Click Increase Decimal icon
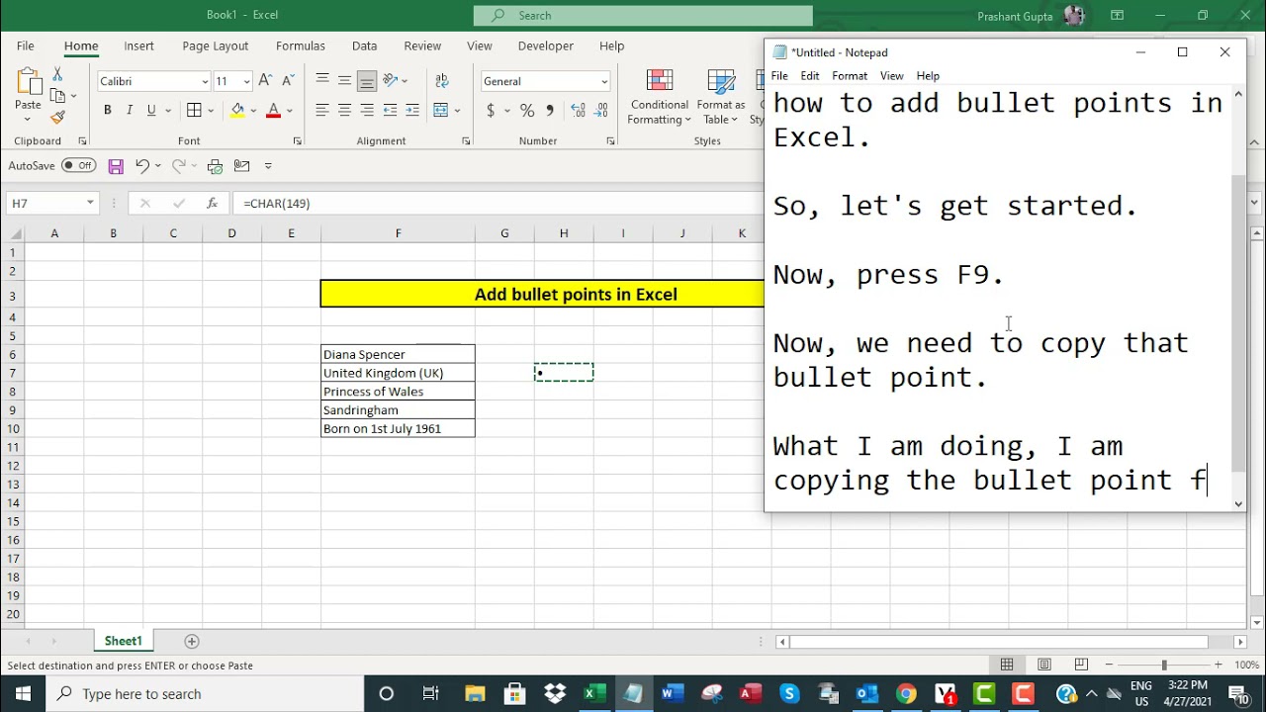1266x712 pixels. point(578,110)
